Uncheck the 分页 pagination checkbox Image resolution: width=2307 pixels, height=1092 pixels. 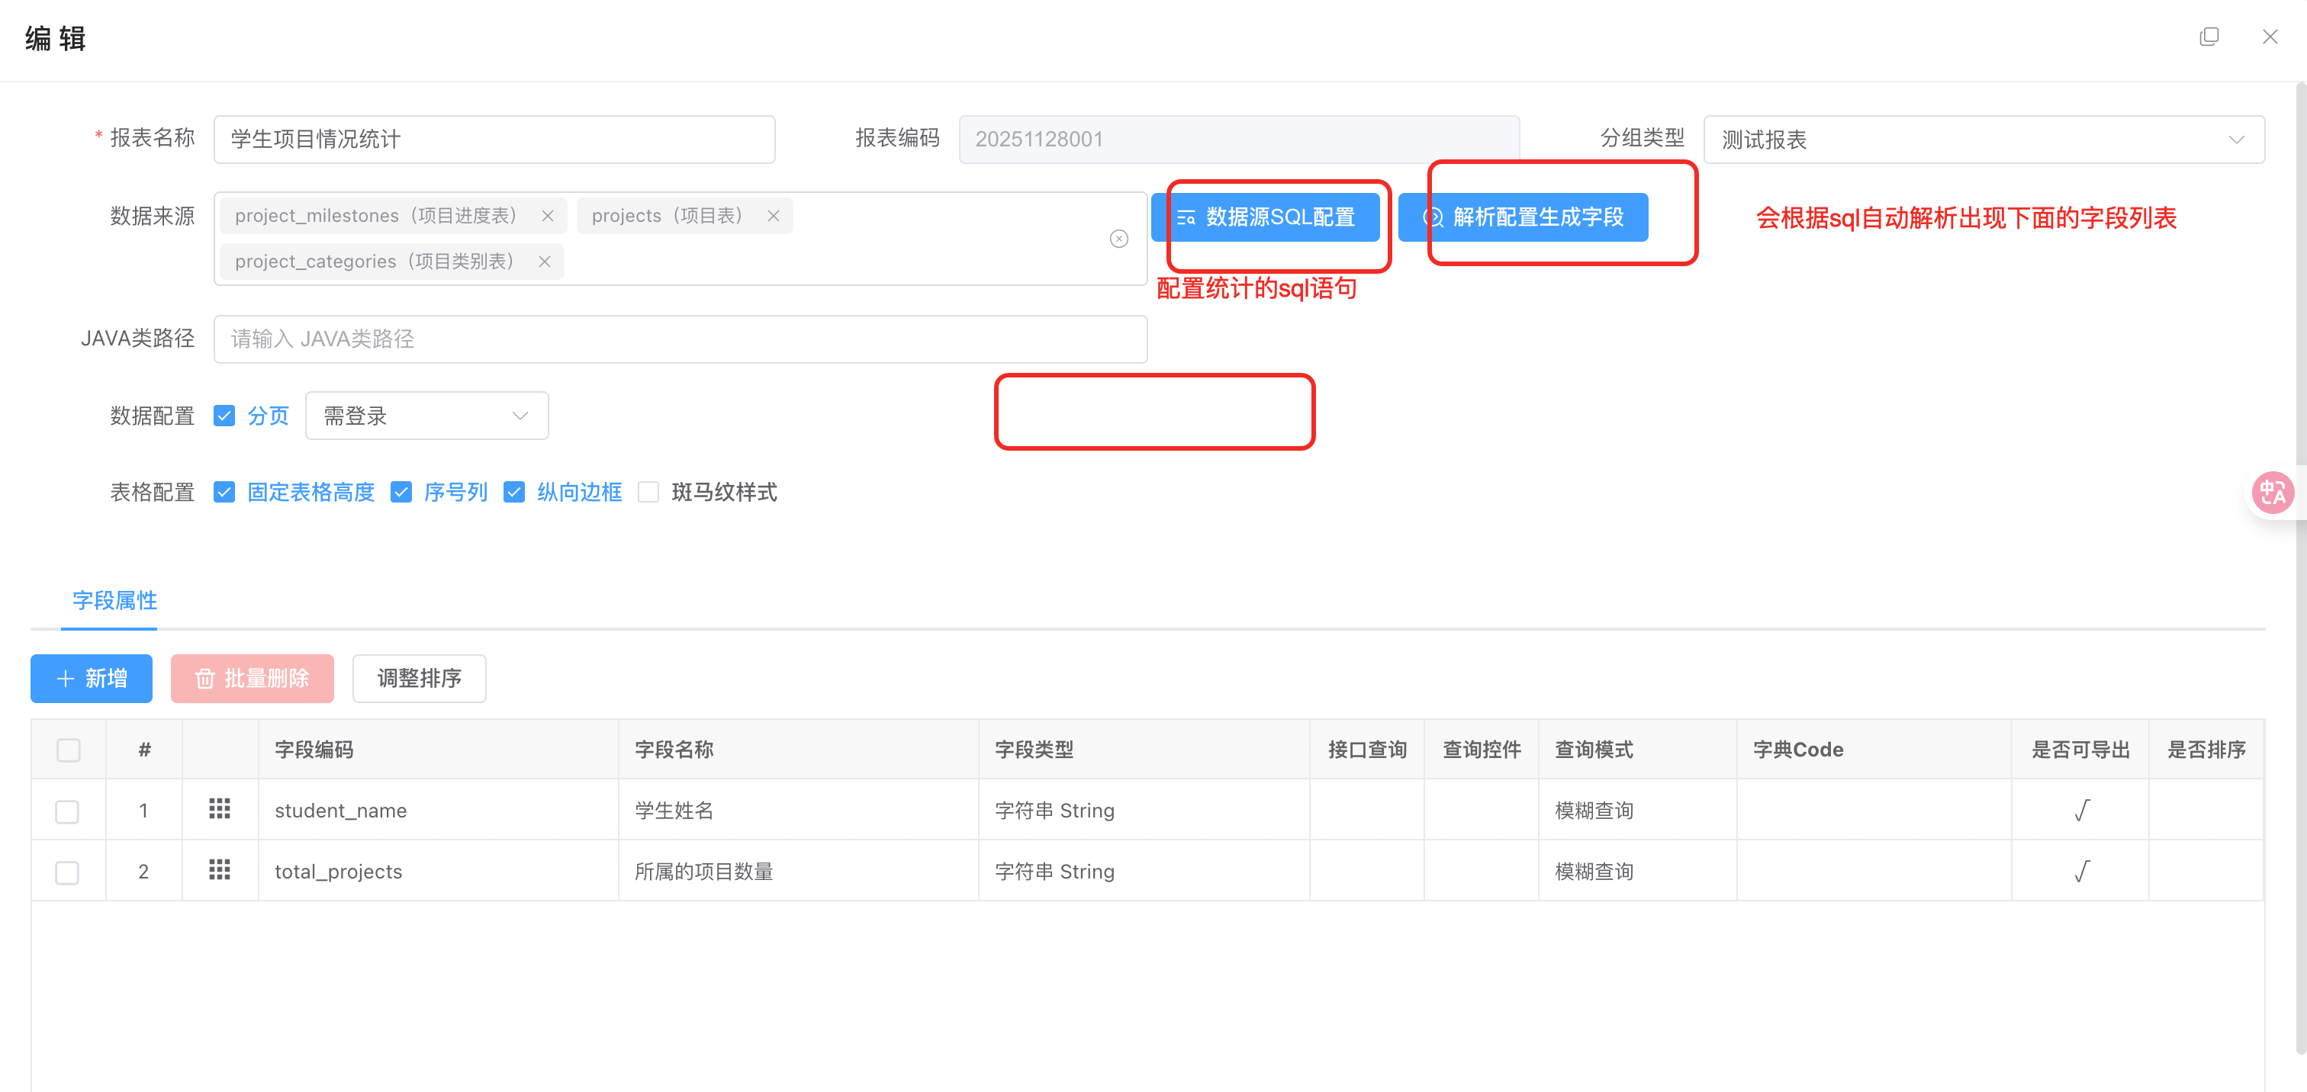point(224,416)
